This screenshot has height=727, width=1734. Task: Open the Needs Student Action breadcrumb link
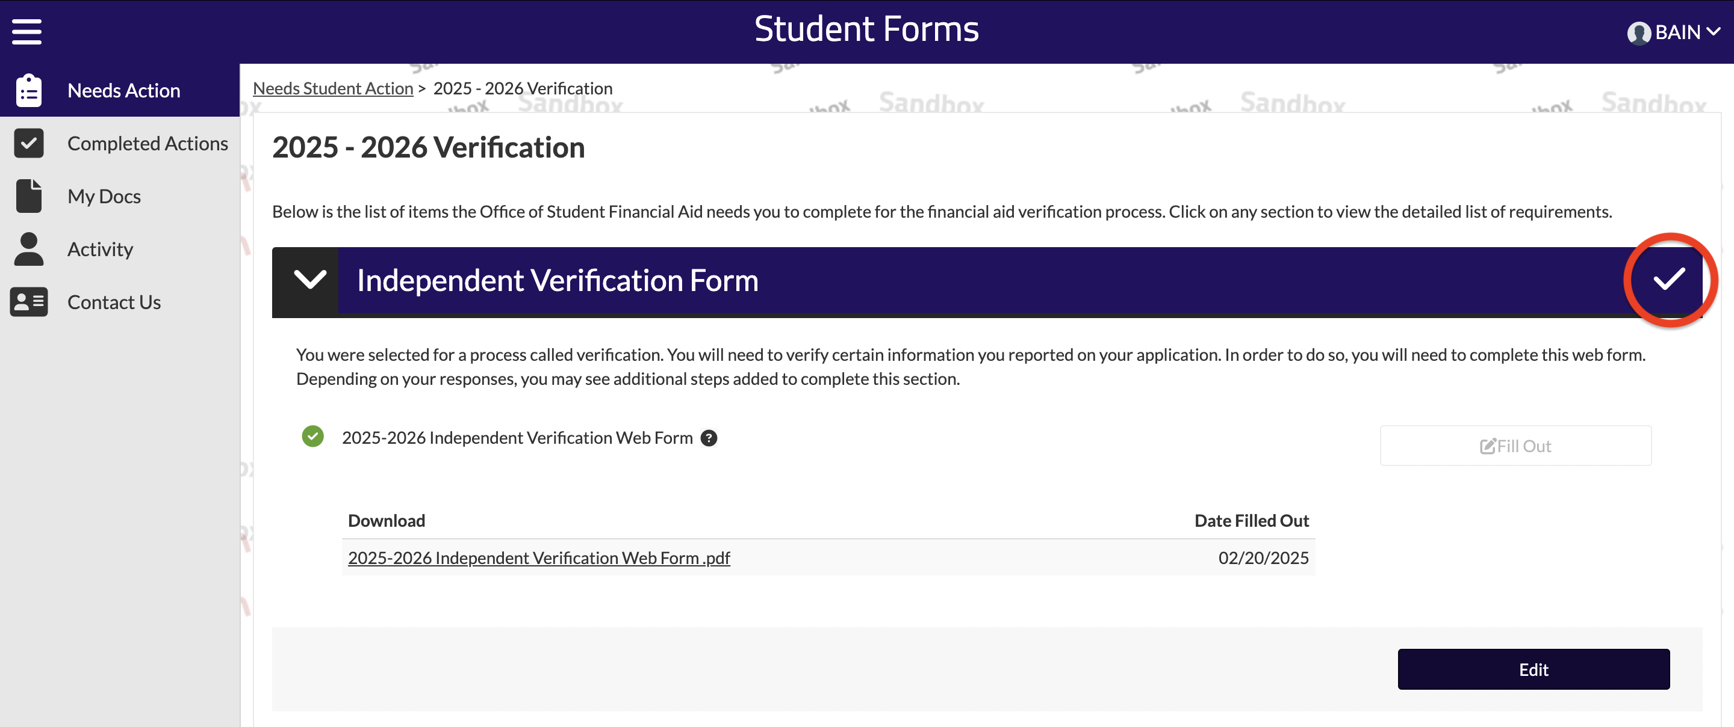(x=332, y=87)
